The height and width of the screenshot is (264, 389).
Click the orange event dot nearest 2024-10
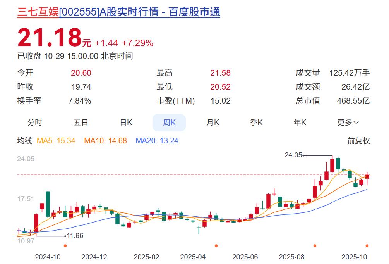(x=65, y=246)
